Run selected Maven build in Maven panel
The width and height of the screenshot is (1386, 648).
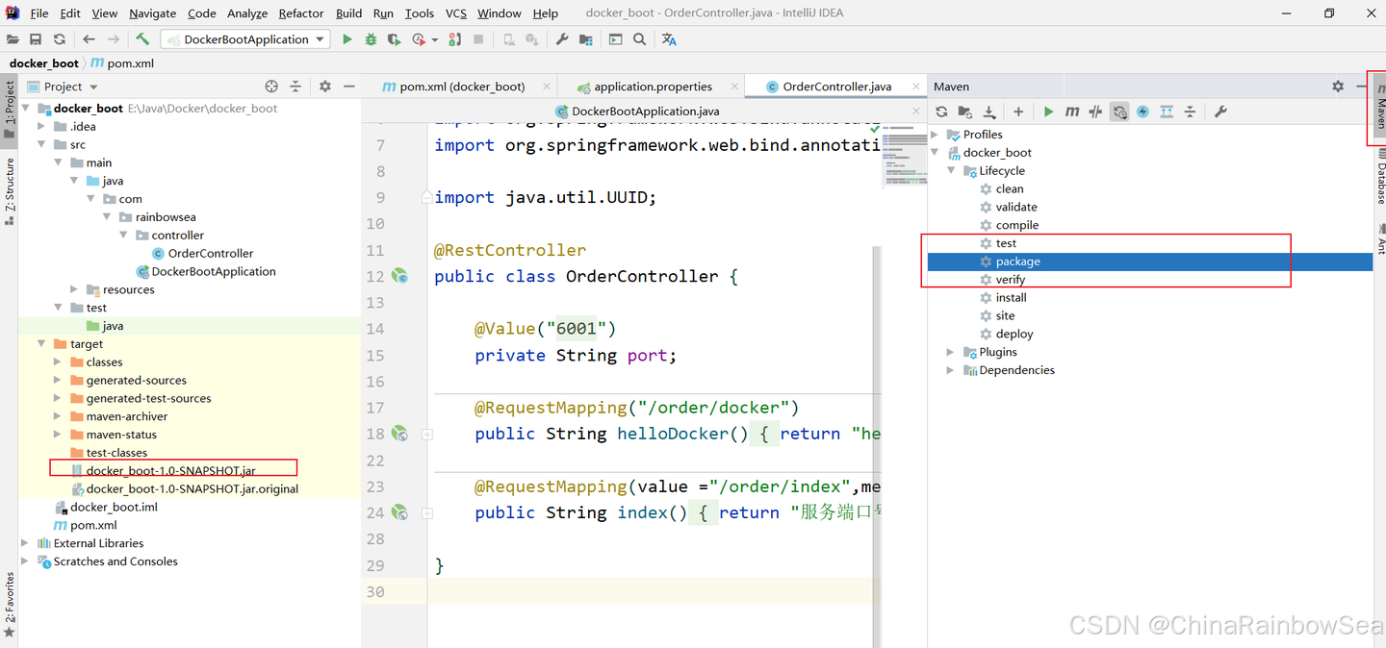1049,112
